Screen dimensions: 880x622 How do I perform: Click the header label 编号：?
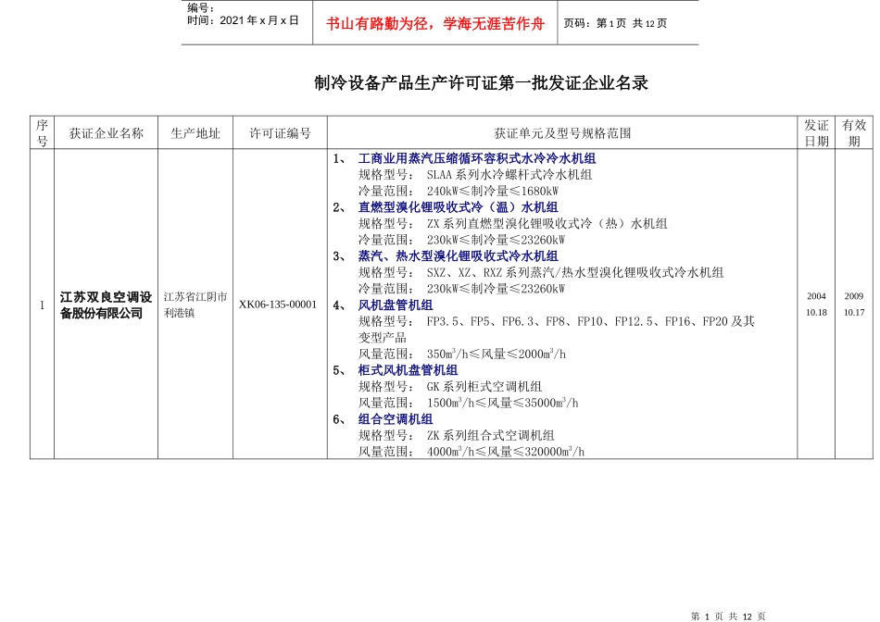pyautogui.click(x=202, y=7)
